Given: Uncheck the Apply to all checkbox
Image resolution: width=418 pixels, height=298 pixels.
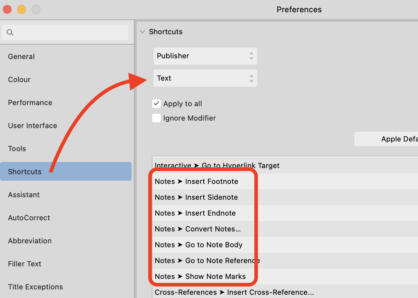Looking at the screenshot, I should [156, 104].
